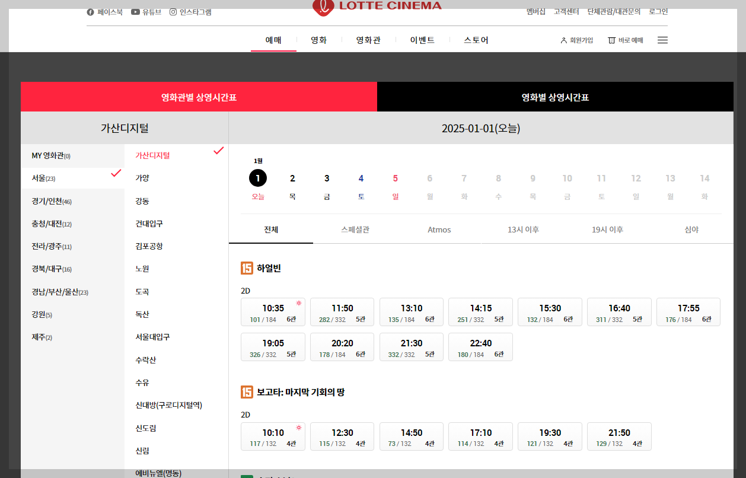The width and height of the screenshot is (746, 478).
Task: Open 멤버십 link in the header
Action: (536, 12)
